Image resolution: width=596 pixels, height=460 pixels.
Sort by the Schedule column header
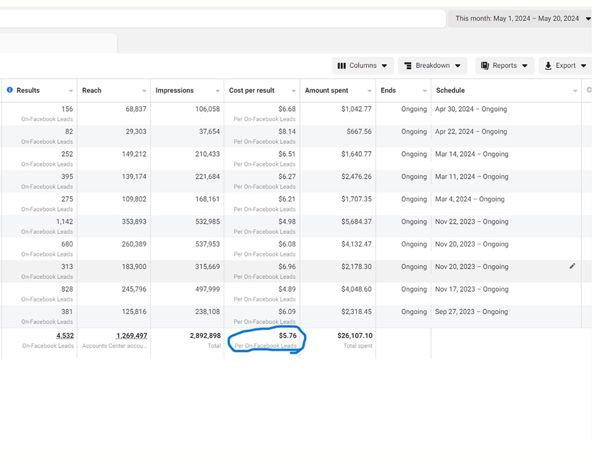[450, 90]
